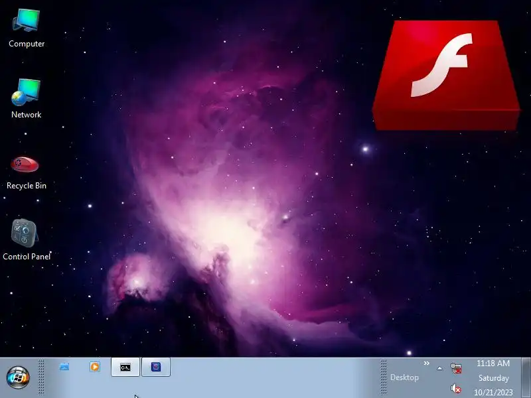Screen dimensions: 531x398
Task: Open Windows Explorer from the taskbar
Action: [64, 367]
